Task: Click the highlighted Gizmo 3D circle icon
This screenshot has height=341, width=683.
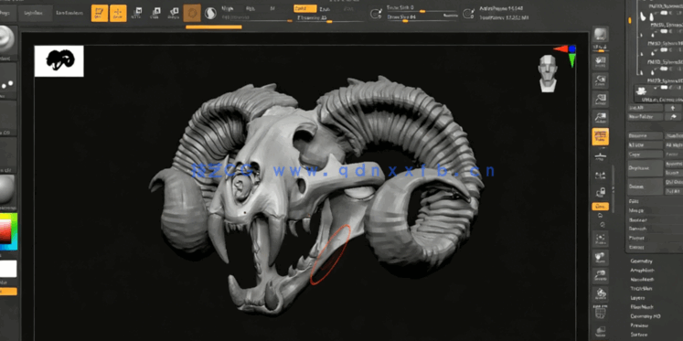Action: [192, 13]
